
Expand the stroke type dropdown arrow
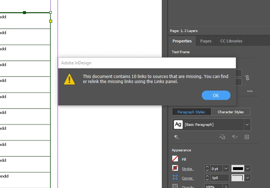[x=247, y=169]
